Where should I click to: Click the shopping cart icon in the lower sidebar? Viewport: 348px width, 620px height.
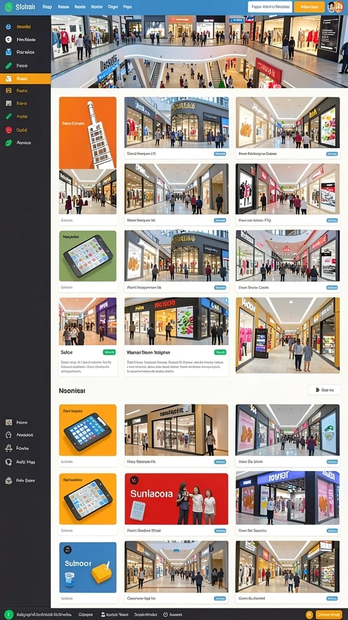[8, 448]
